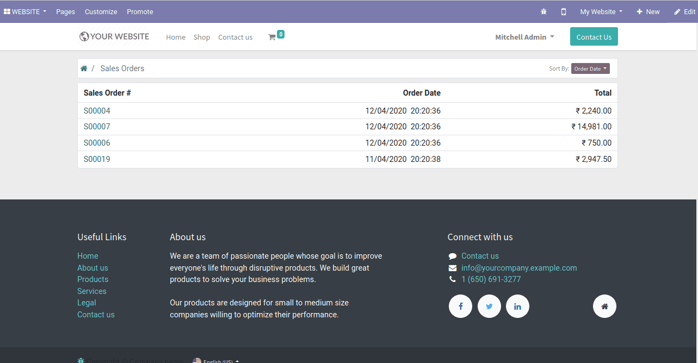Open the Customize menu
The image size is (698, 363).
(101, 11)
